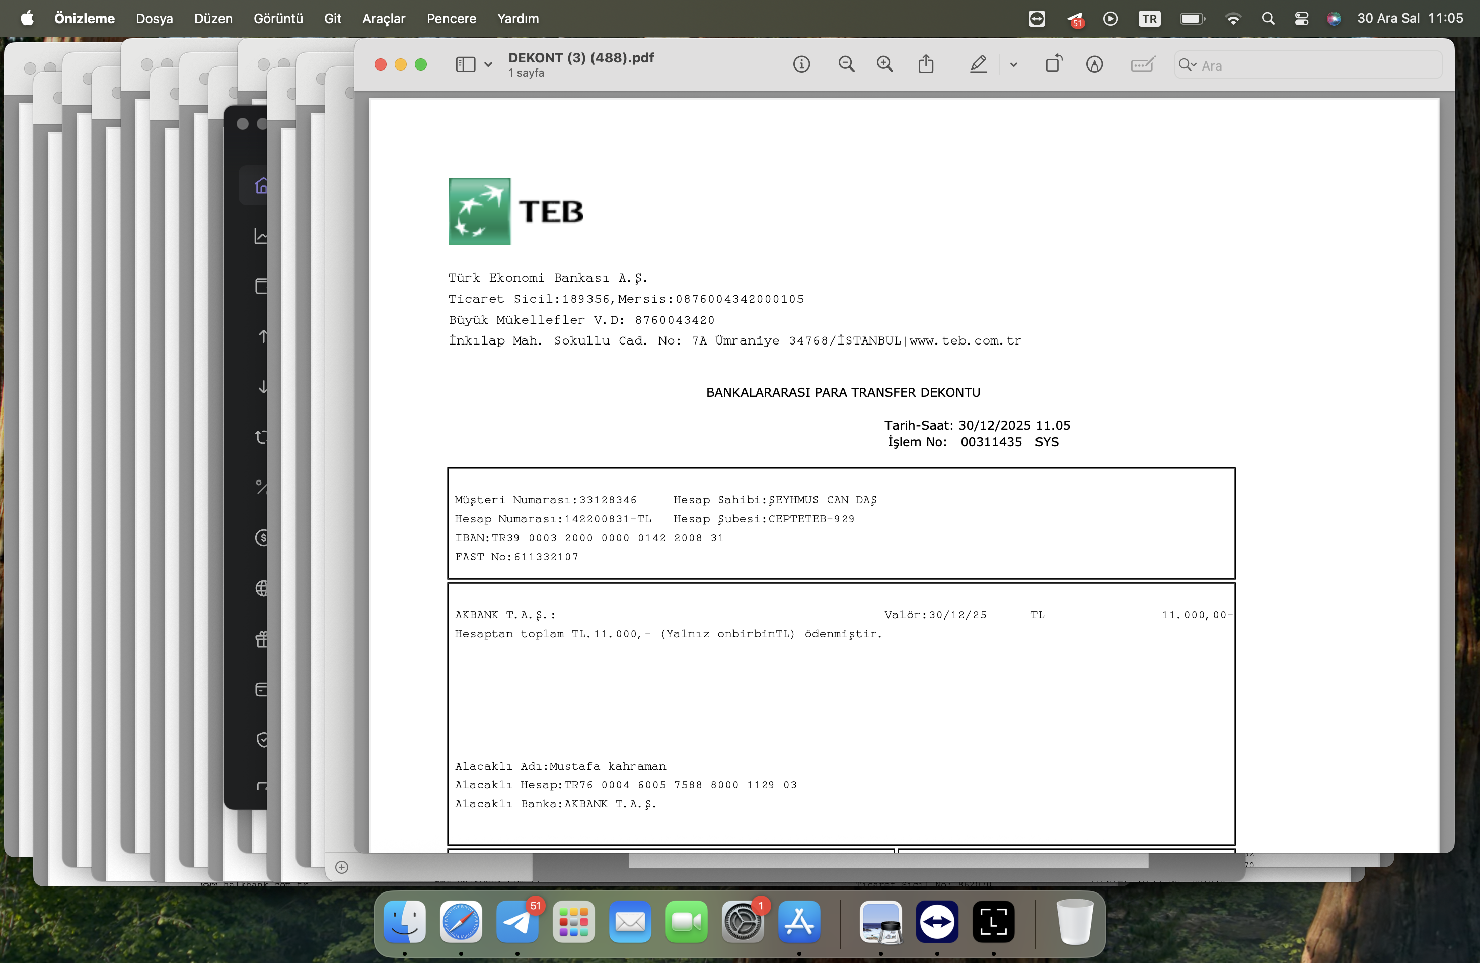Open the Share icon in Preview toolbar
Image resolution: width=1480 pixels, height=963 pixels.
pos(926,63)
